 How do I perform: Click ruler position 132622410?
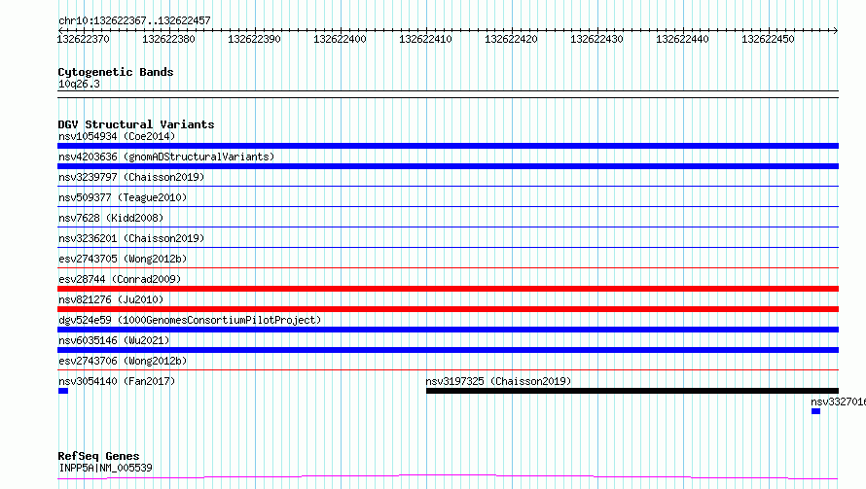coord(425,39)
